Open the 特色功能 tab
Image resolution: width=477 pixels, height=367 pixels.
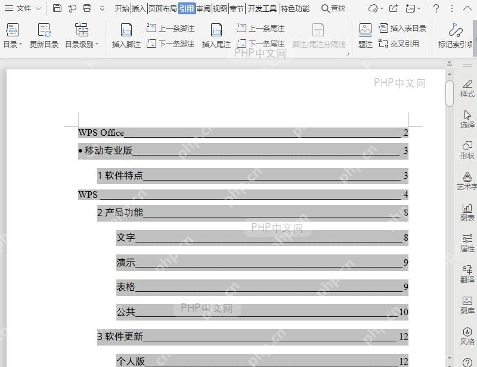pyautogui.click(x=295, y=8)
